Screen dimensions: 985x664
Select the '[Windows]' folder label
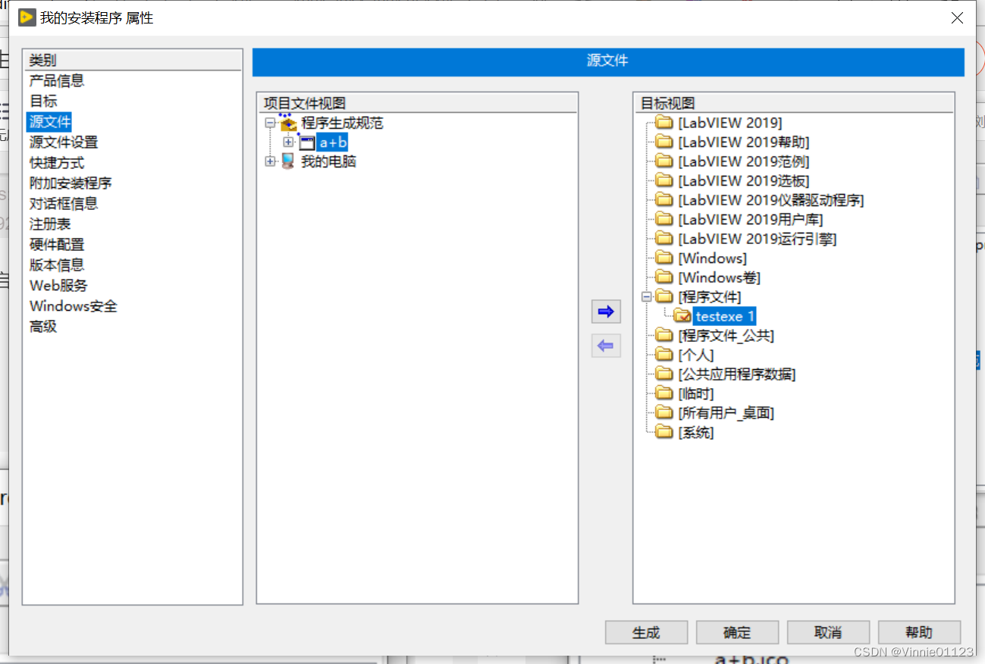point(713,258)
